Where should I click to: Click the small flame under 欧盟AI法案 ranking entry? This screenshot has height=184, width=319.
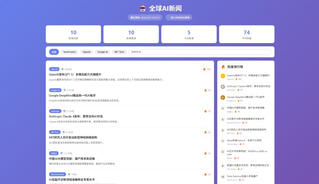239,169
